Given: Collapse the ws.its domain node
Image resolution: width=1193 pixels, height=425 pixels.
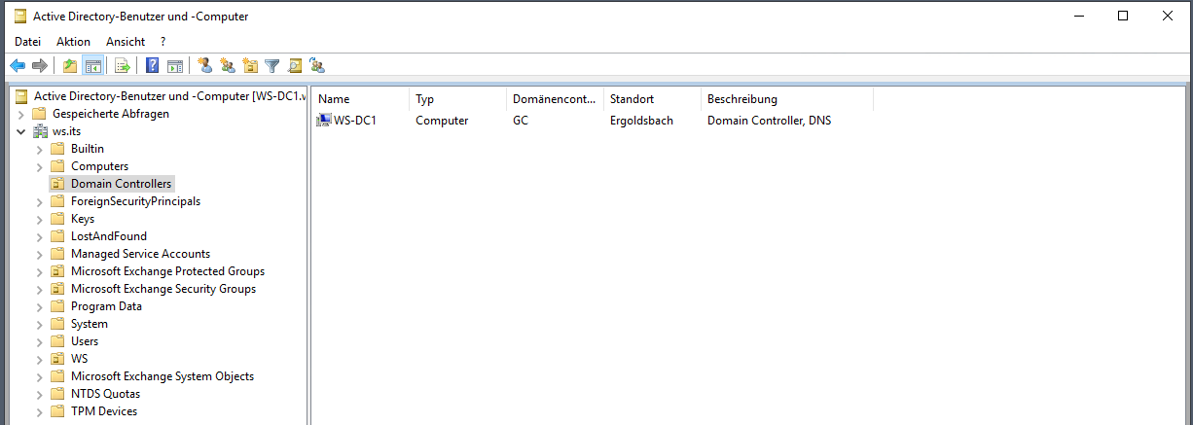Looking at the screenshot, I should (x=20, y=131).
